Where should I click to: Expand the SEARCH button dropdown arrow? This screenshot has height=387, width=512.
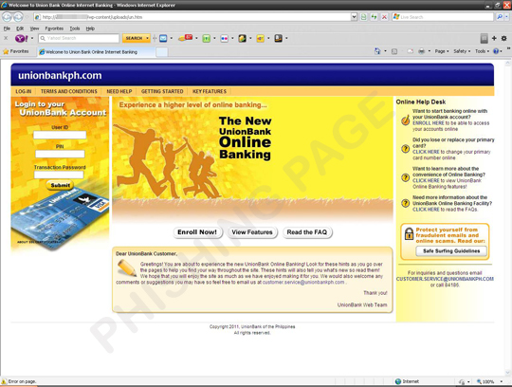coord(147,38)
